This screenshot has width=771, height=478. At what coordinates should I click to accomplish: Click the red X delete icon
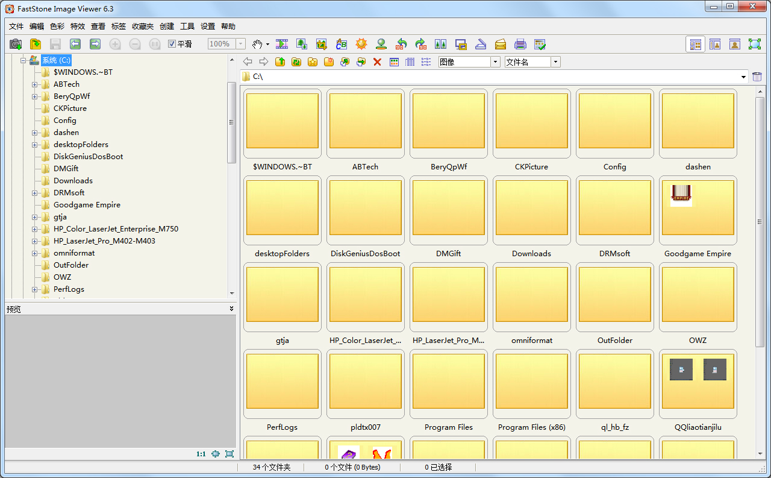pos(378,61)
